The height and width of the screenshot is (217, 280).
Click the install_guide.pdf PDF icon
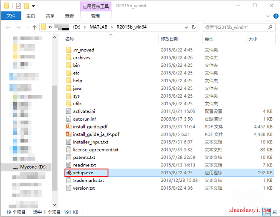pos(69,127)
